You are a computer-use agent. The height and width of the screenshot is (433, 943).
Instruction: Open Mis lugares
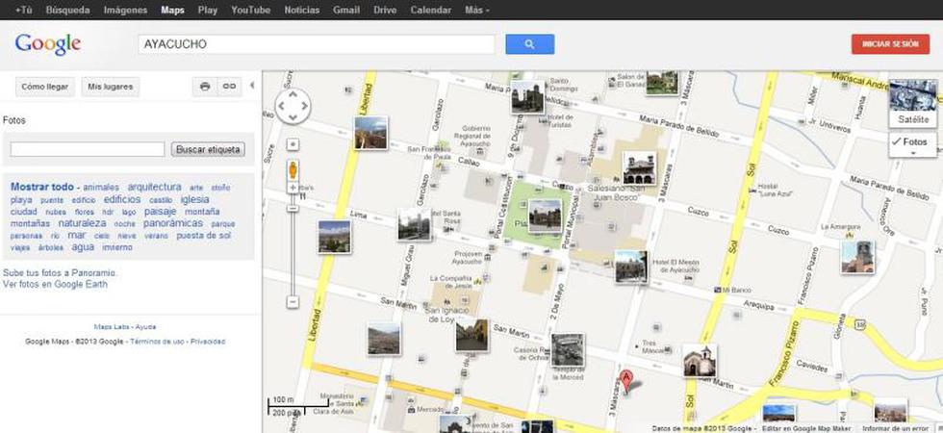pos(110,87)
